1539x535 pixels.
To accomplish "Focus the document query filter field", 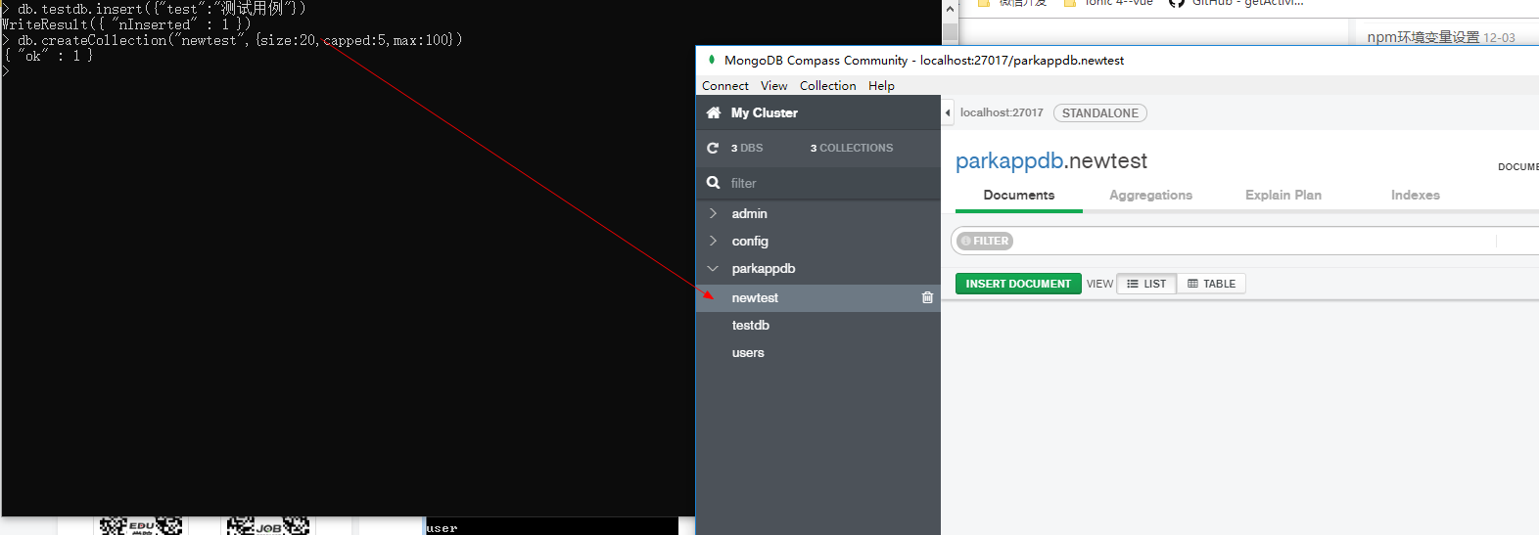I will click(1253, 241).
